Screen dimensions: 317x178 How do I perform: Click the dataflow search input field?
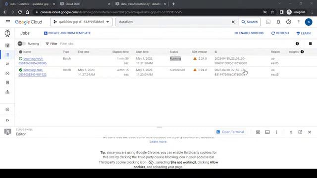click(x=174, y=22)
